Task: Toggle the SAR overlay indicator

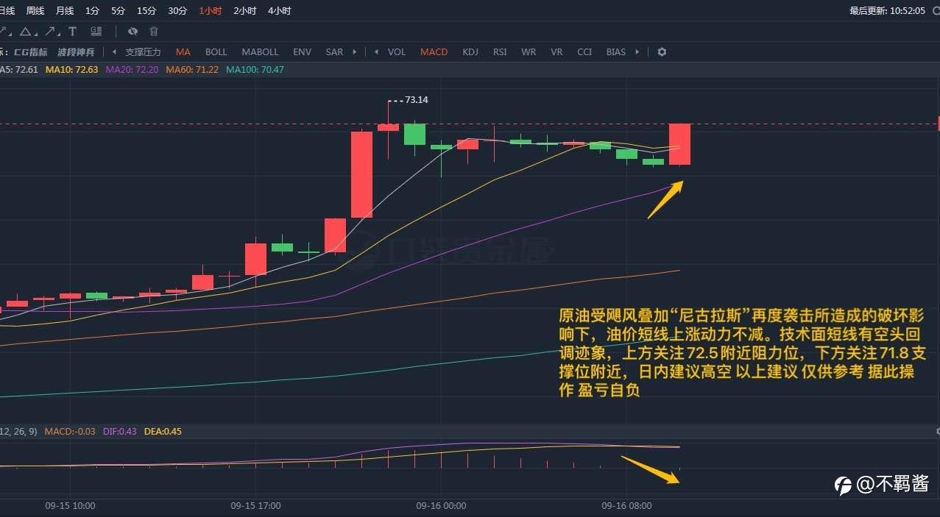Action: (334, 52)
